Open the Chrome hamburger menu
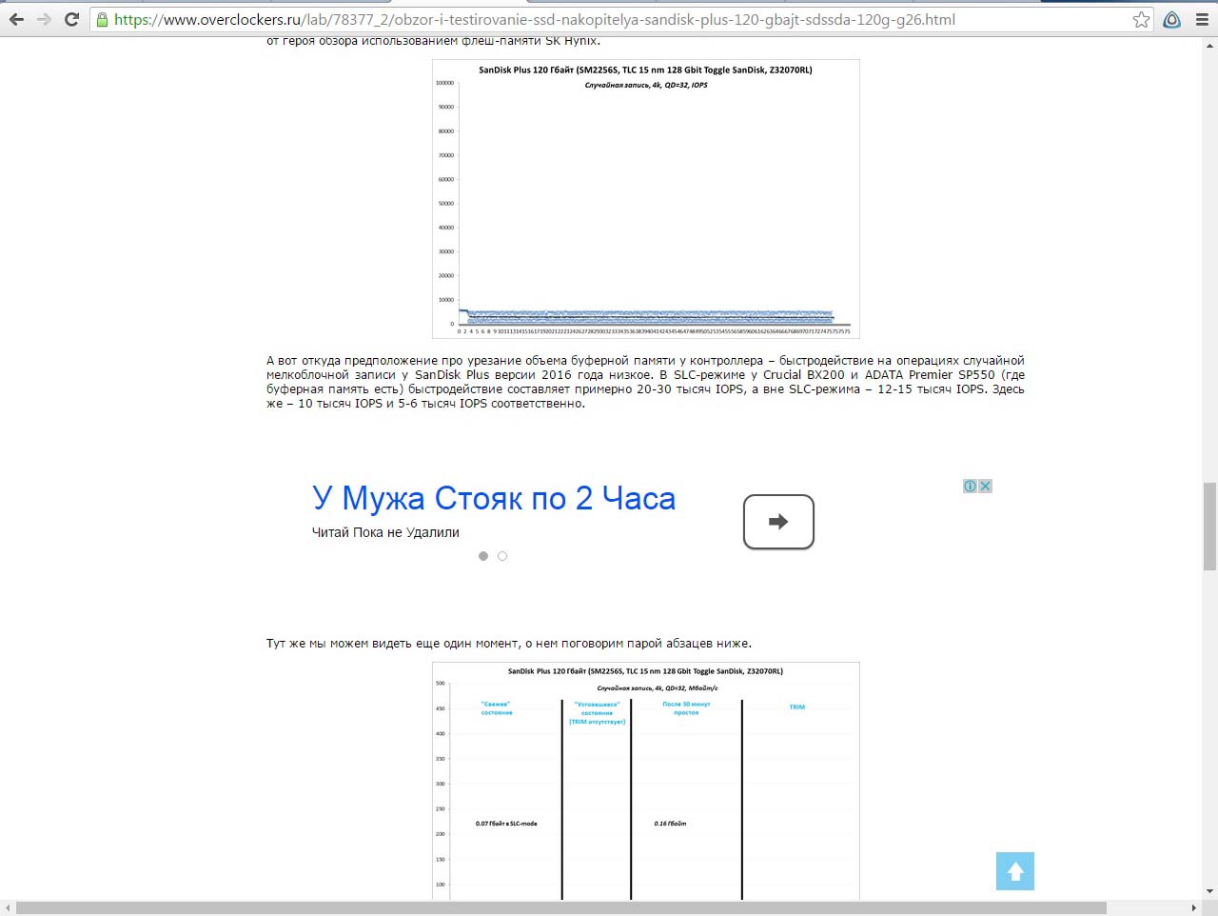This screenshot has width=1218, height=916. pyautogui.click(x=1202, y=19)
